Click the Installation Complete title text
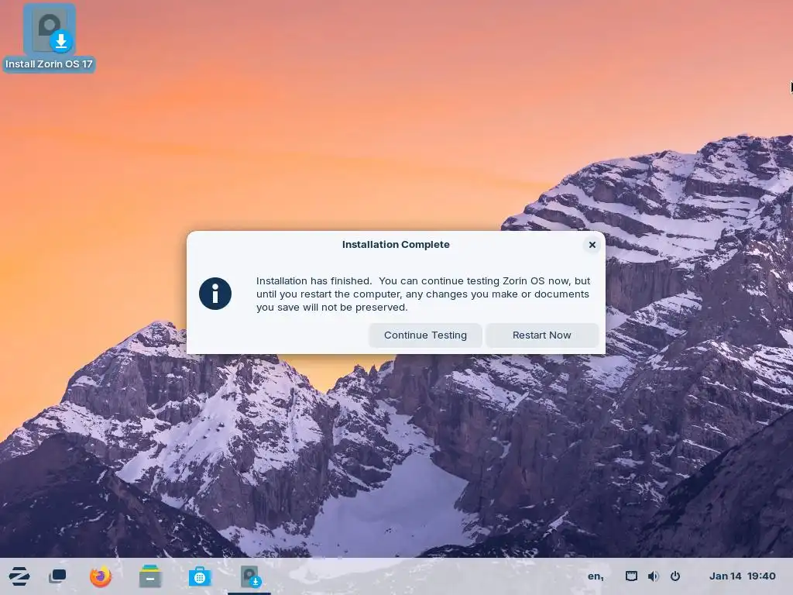Viewport: 793px width, 595px height. (x=396, y=244)
